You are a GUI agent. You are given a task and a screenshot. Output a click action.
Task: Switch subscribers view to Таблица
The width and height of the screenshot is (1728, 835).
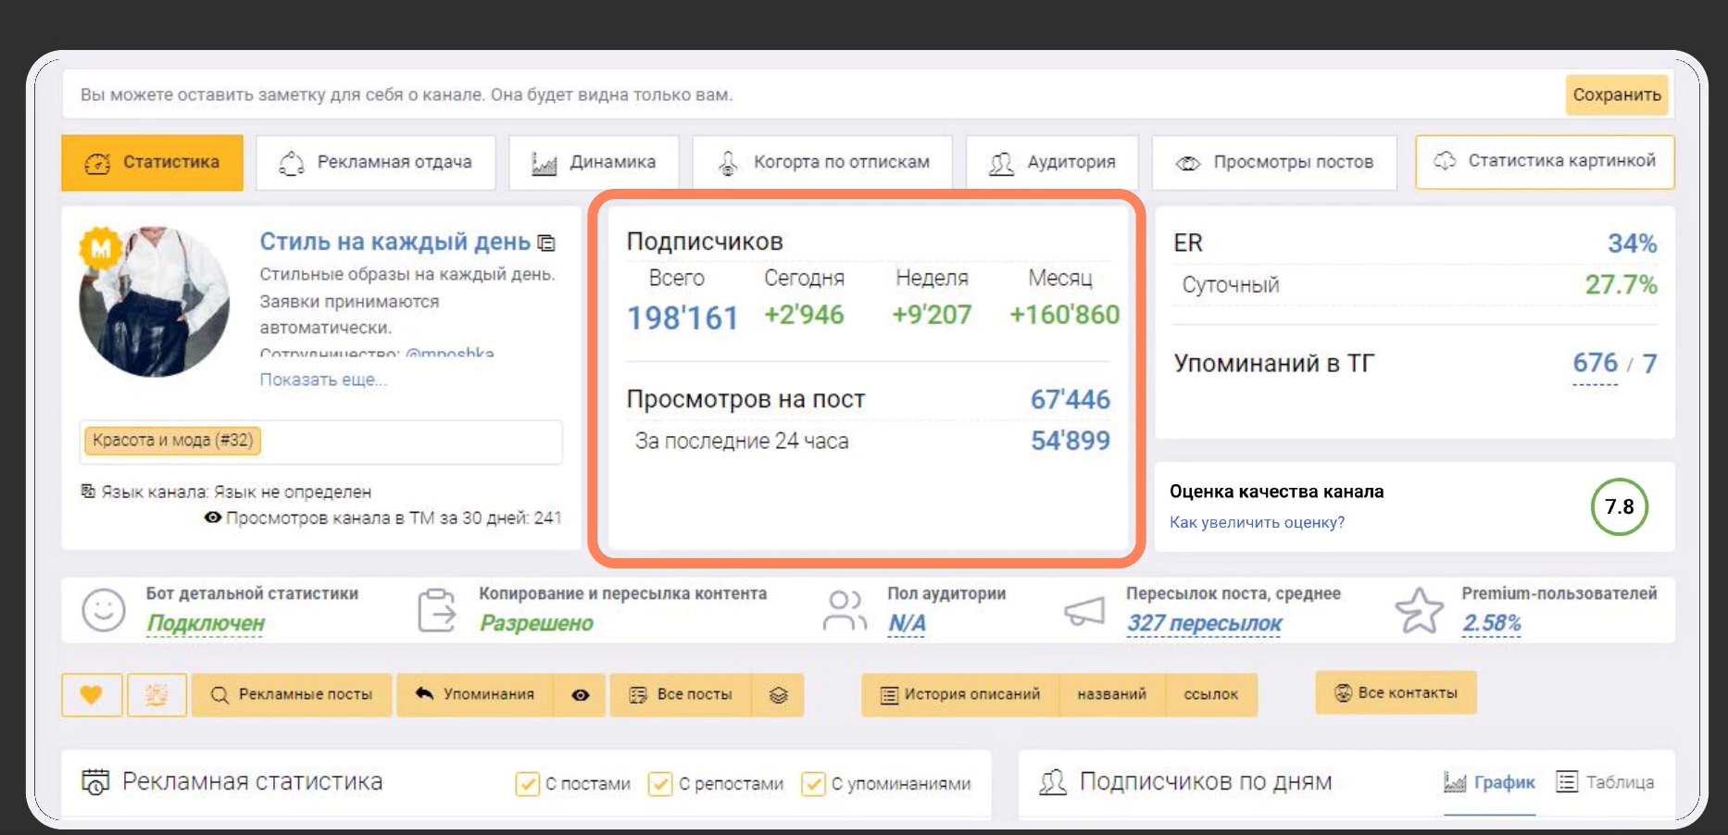[x=1606, y=782]
